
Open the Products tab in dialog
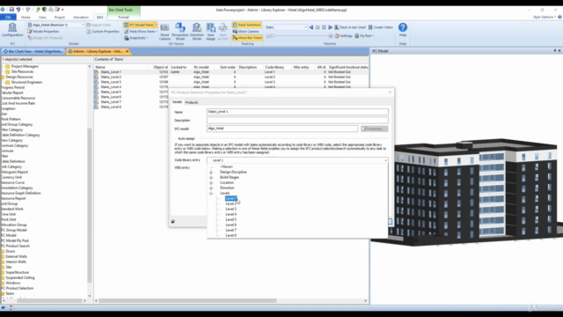(192, 102)
